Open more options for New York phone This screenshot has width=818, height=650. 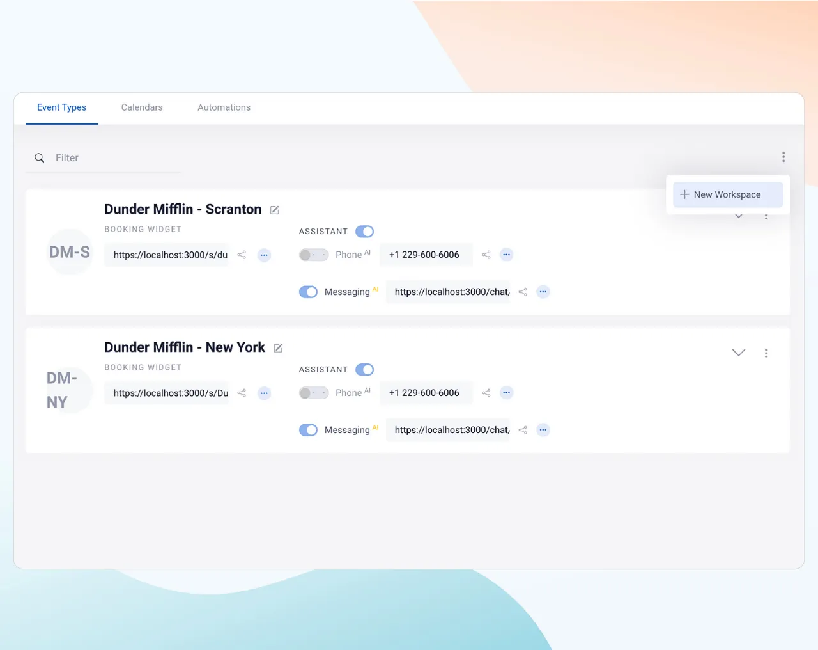[507, 393]
